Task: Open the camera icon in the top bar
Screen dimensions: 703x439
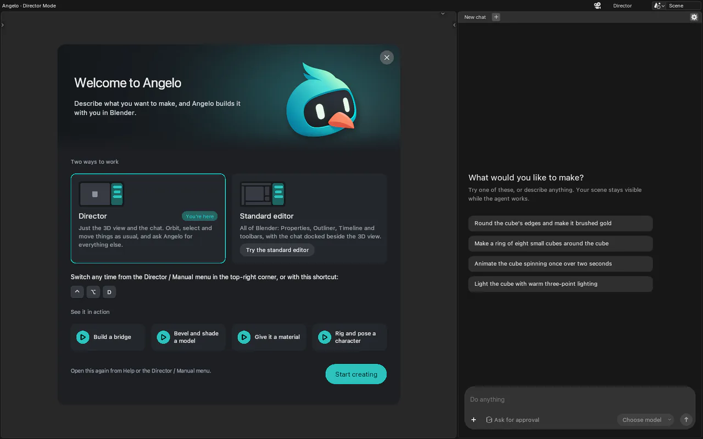Action: click(598, 5)
